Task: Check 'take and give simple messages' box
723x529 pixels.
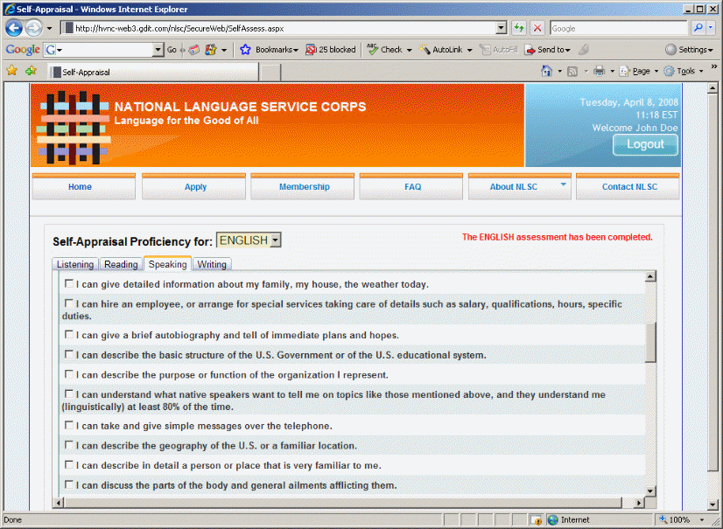Action: [x=68, y=425]
